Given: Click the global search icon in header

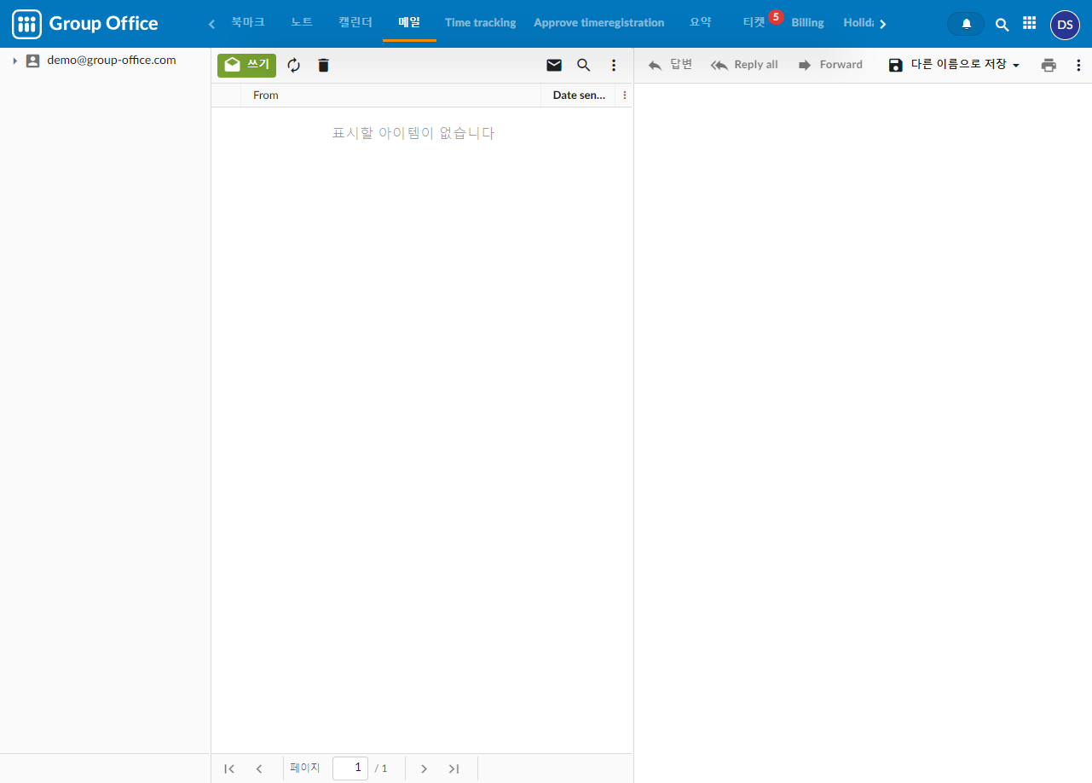Looking at the screenshot, I should 1002,25.
